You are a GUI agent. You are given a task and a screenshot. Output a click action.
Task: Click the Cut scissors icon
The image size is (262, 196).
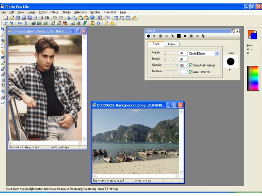click(x=69, y=18)
